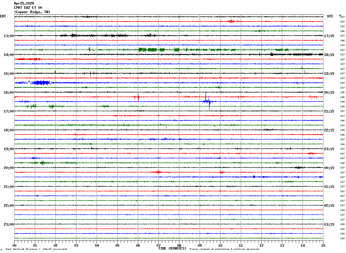This screenshot has width=346, height=253.
Task: Select the 13:00 EDT time label
Action: click(x=9, y=36)
